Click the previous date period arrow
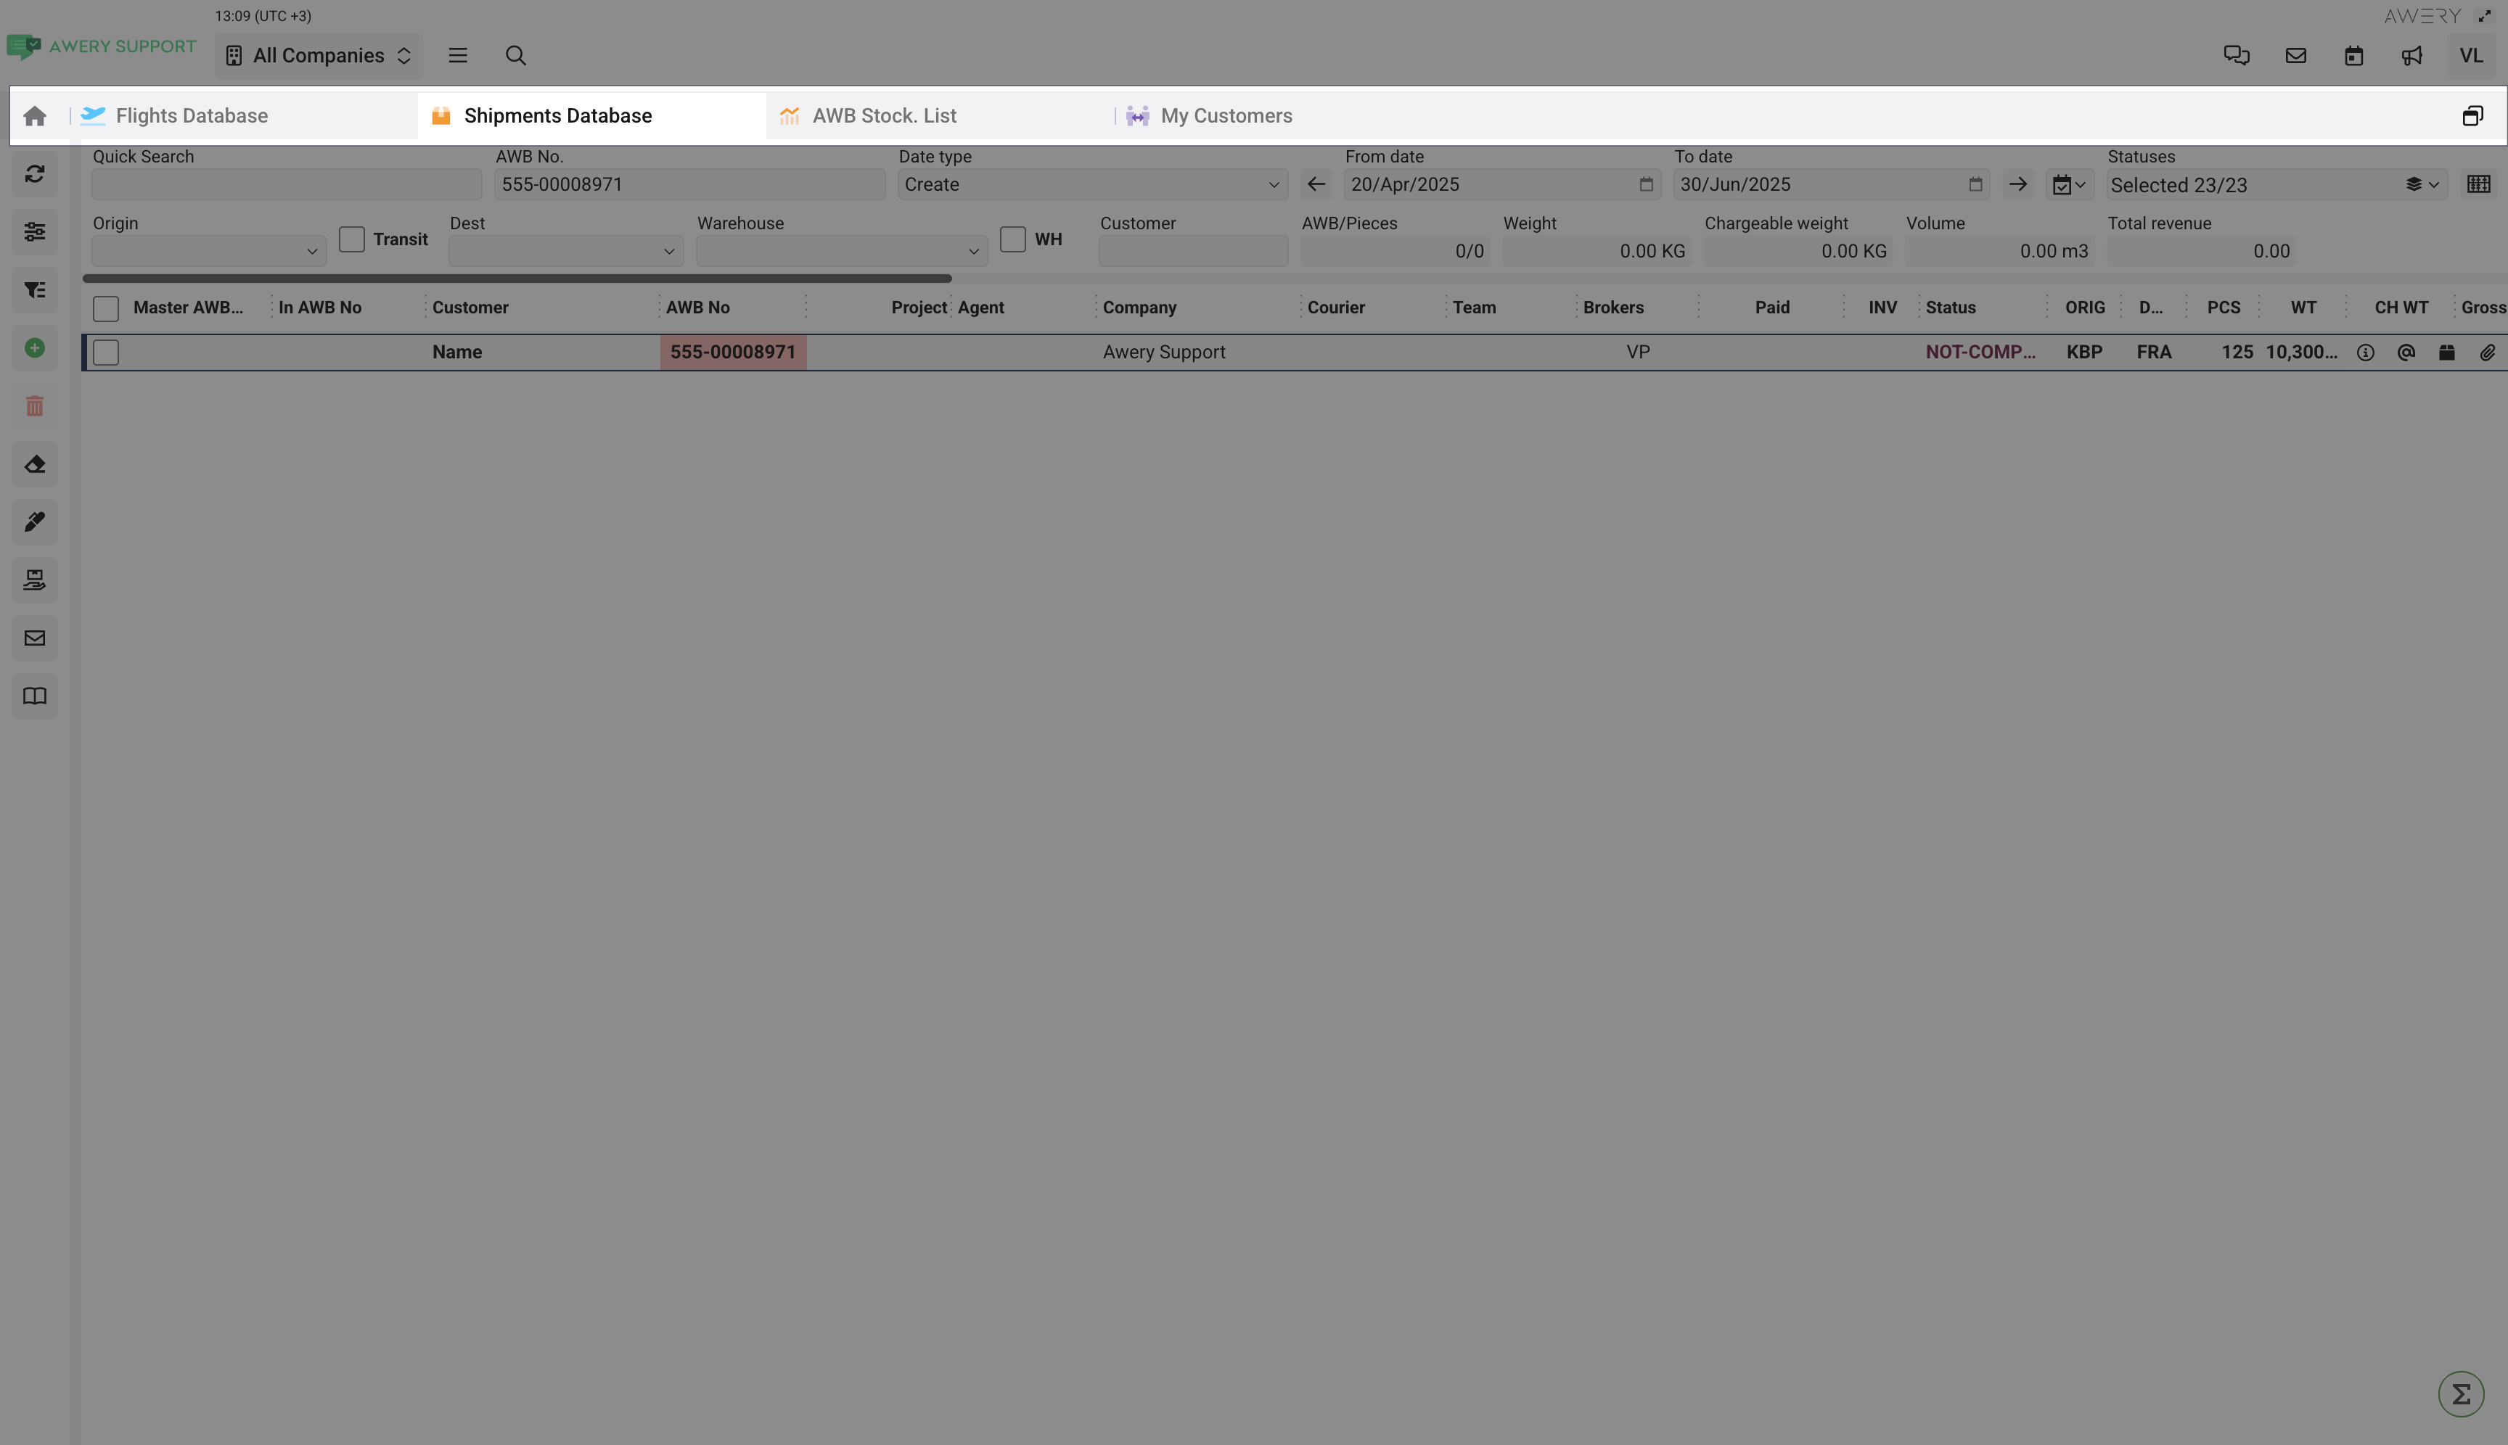The image size is (2508, 1445). click(1316, 184)
